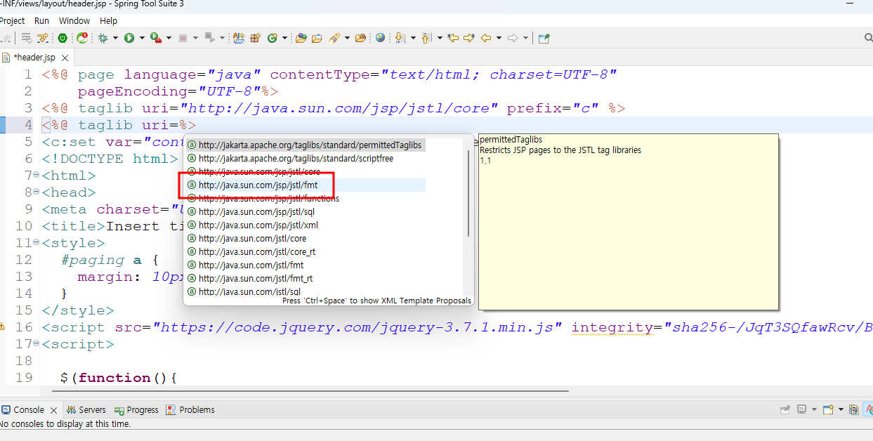873x441 pixels.
Task: Click Display Selected Console monitor icon
Action: [801, 409]
